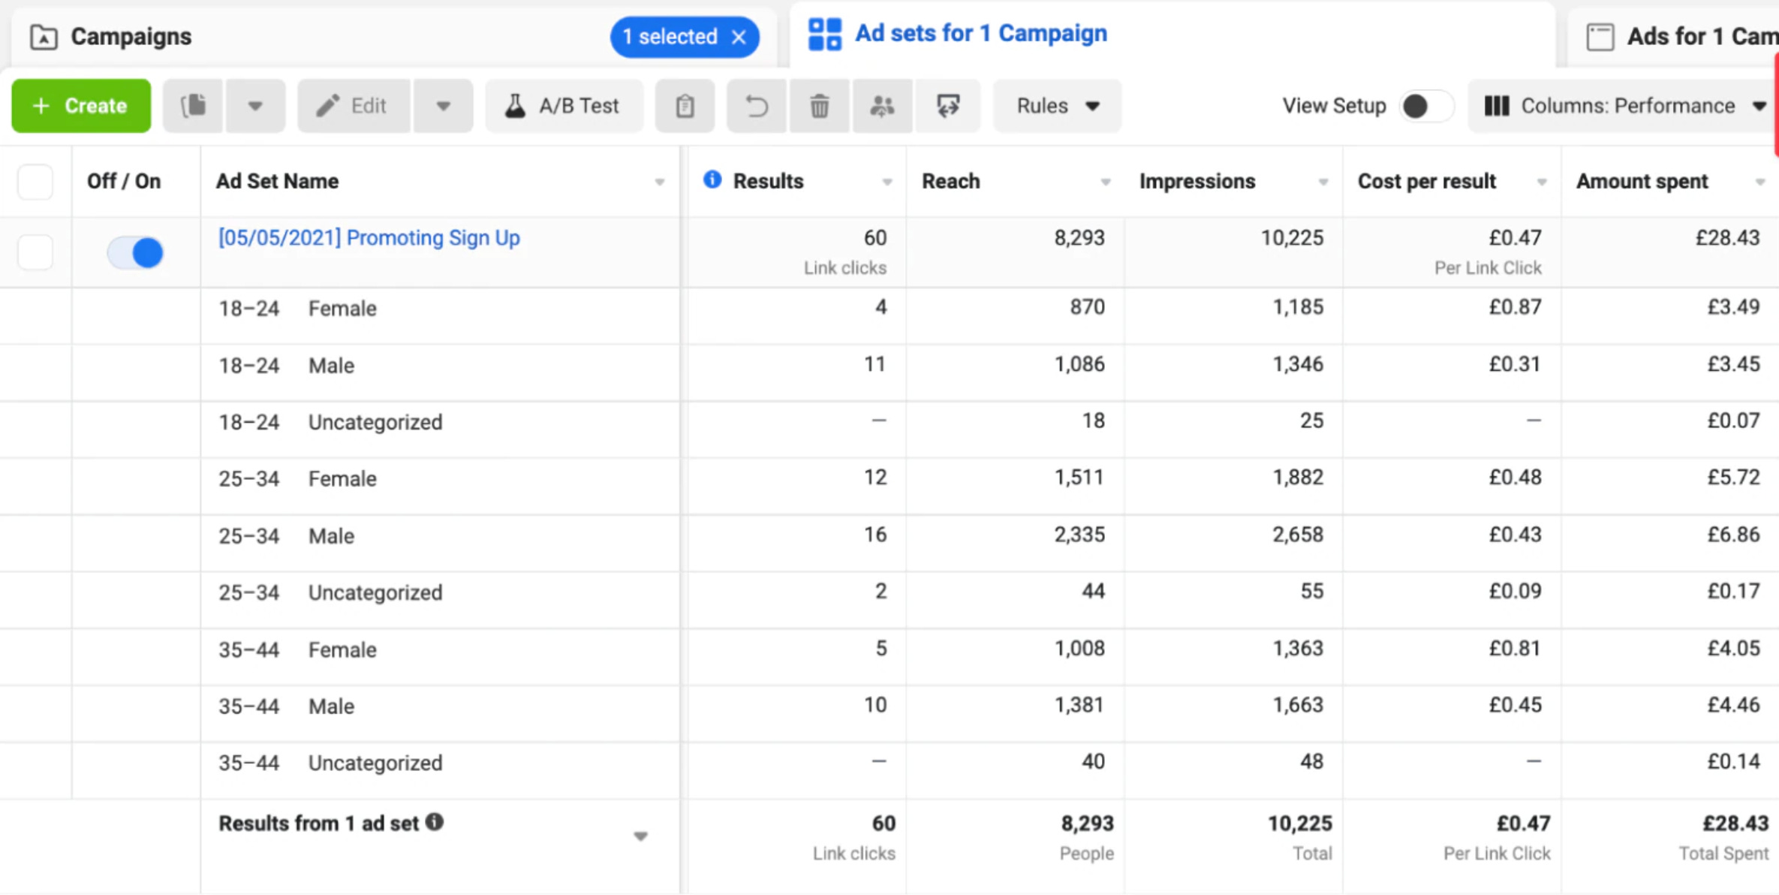
Task: Open Columns: Performance dropdown
Action: 1624,106
